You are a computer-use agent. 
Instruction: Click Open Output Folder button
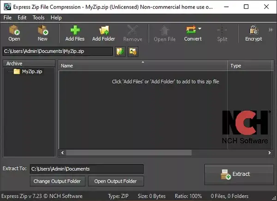(116, 181)
